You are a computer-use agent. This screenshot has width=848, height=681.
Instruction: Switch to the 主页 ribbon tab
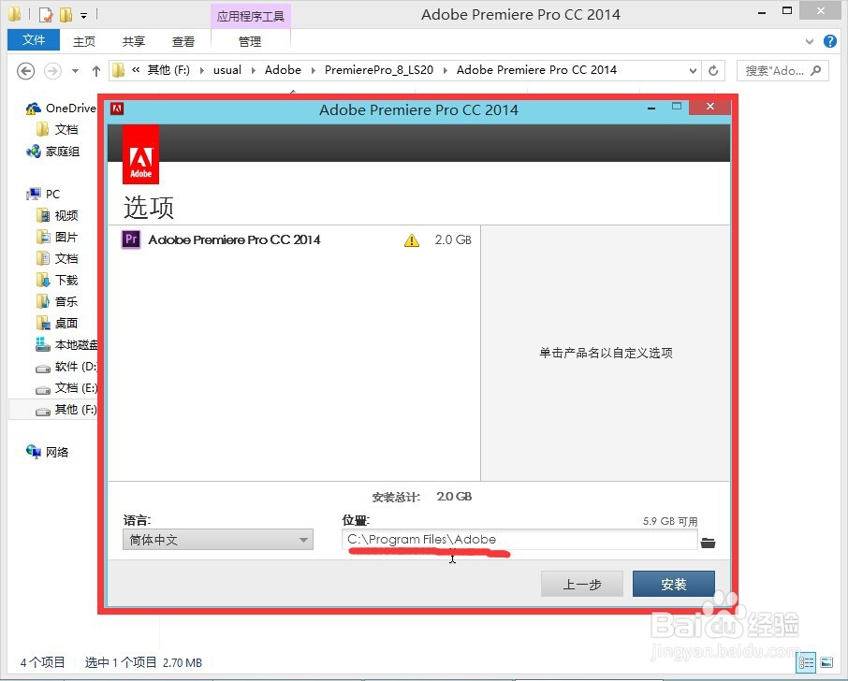click(x=83, y=40)
